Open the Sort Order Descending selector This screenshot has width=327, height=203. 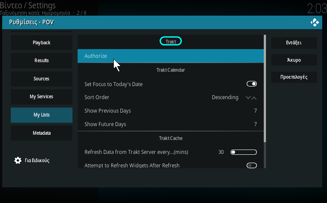225,97
